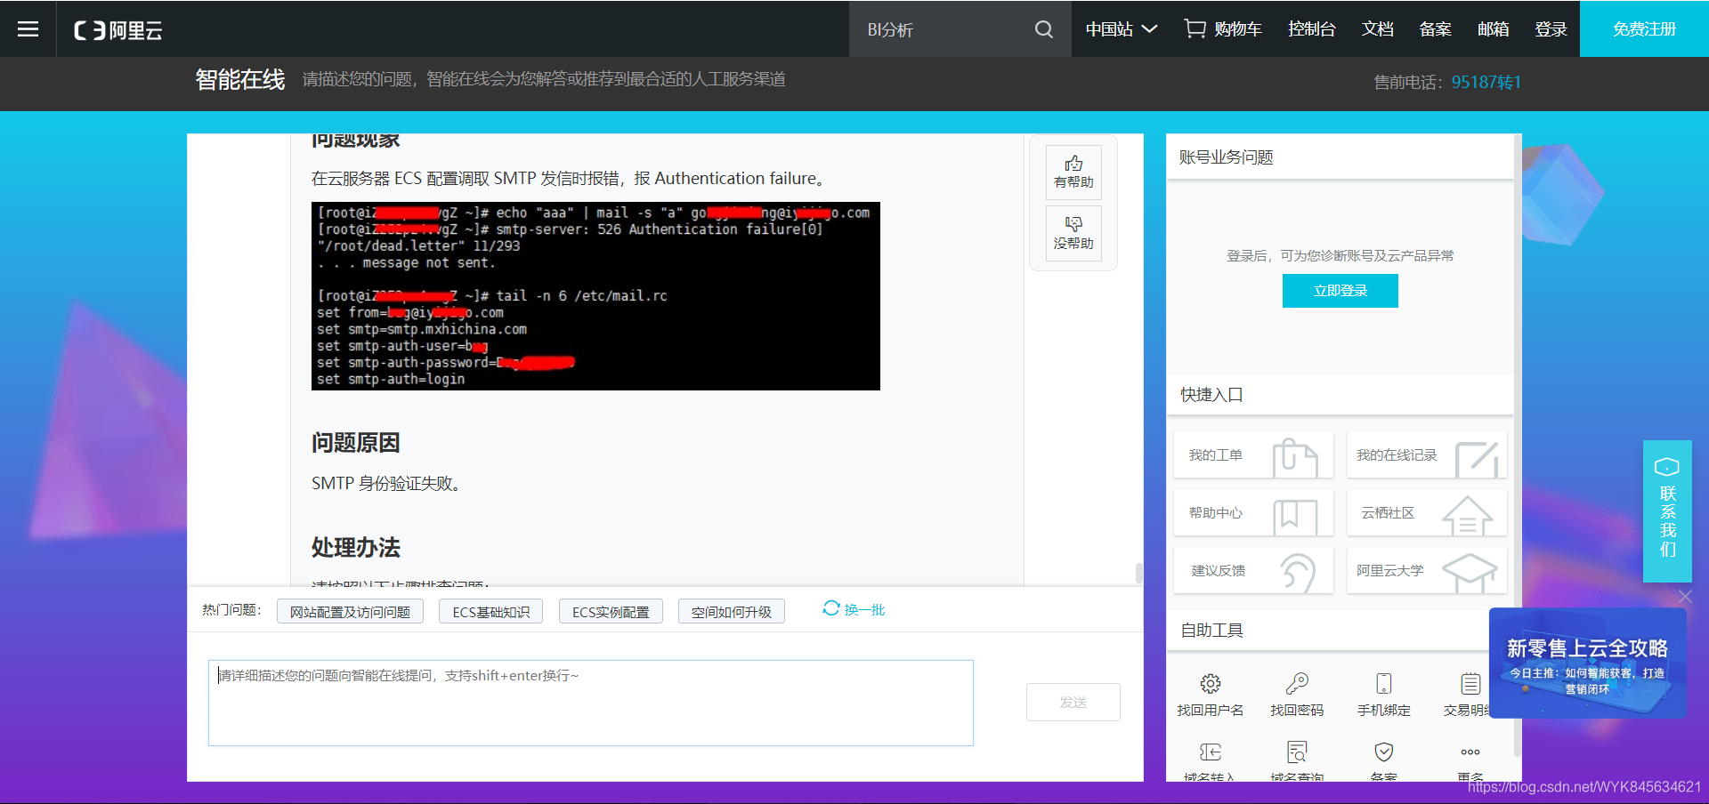
Task: Select the 找回密码 key icon
Action: coord(1297,685)
